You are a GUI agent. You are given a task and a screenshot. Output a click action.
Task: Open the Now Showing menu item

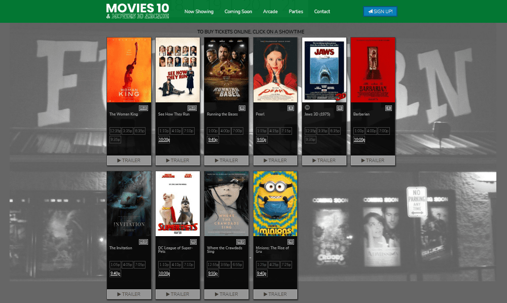[199, 12]
